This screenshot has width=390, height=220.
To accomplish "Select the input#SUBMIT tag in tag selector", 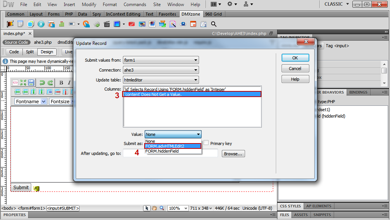I will (63, 208).
